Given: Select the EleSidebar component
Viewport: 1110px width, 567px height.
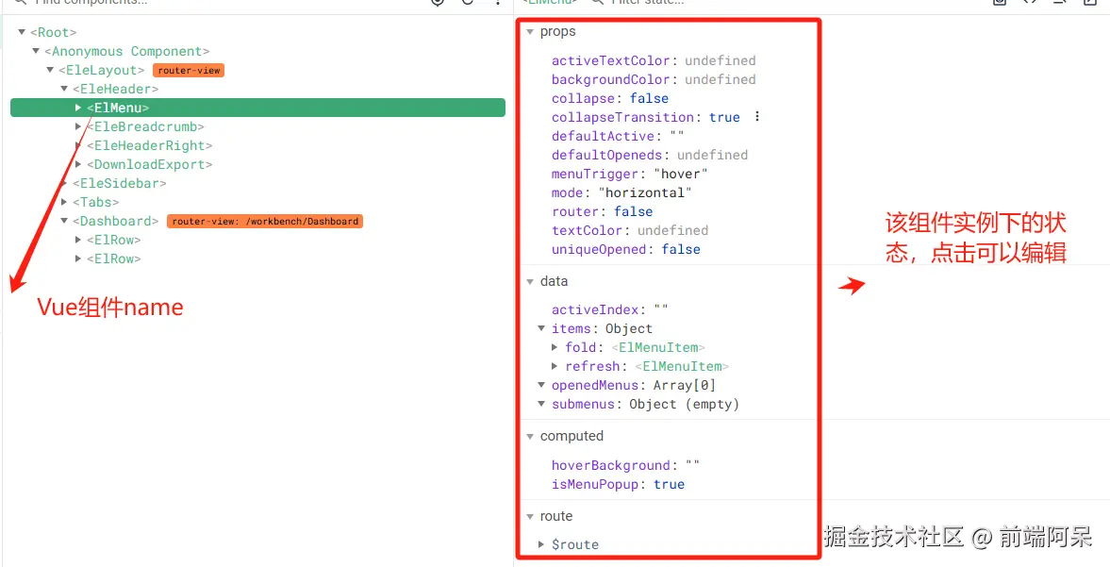Looking at the screenshot, I should coord(119,183).
